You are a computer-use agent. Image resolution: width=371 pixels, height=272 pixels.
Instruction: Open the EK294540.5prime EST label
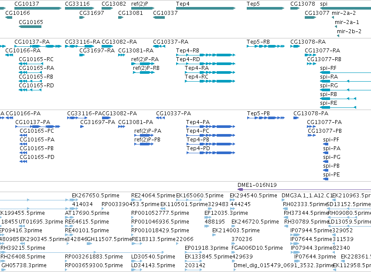point(253,196)
